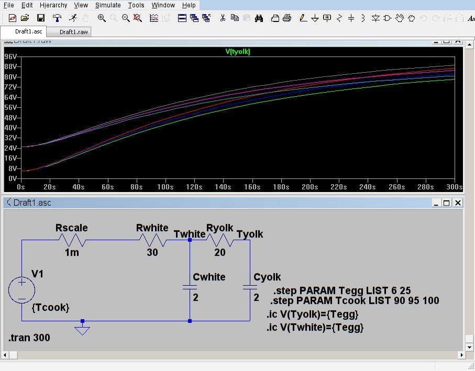
Task: Click the schematic scrollbar down arrow
Action: (469, 346)
